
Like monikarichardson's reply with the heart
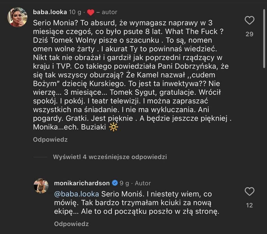[x=249, y=192]
